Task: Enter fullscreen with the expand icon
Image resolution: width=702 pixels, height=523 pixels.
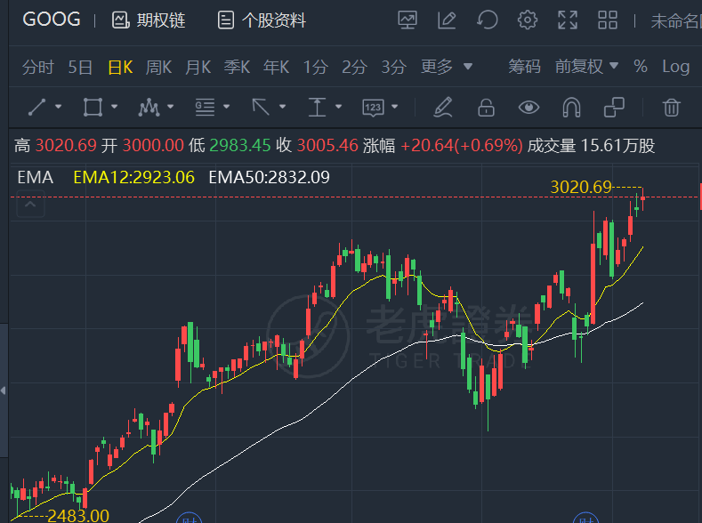Action: coord(568,20)
